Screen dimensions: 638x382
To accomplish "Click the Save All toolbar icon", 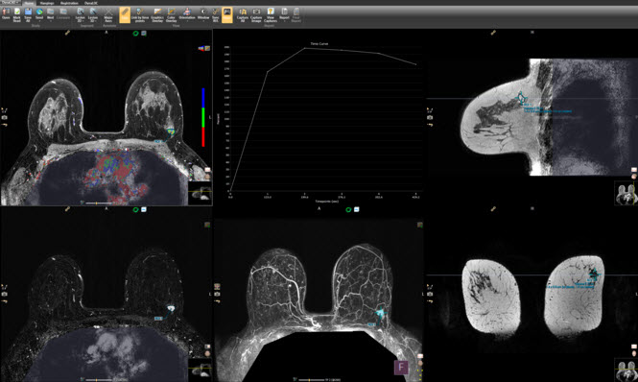I will (28, 14).
